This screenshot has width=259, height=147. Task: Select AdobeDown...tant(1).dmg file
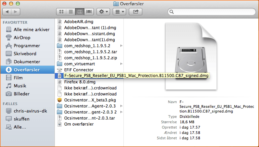(x=89, y=40)
